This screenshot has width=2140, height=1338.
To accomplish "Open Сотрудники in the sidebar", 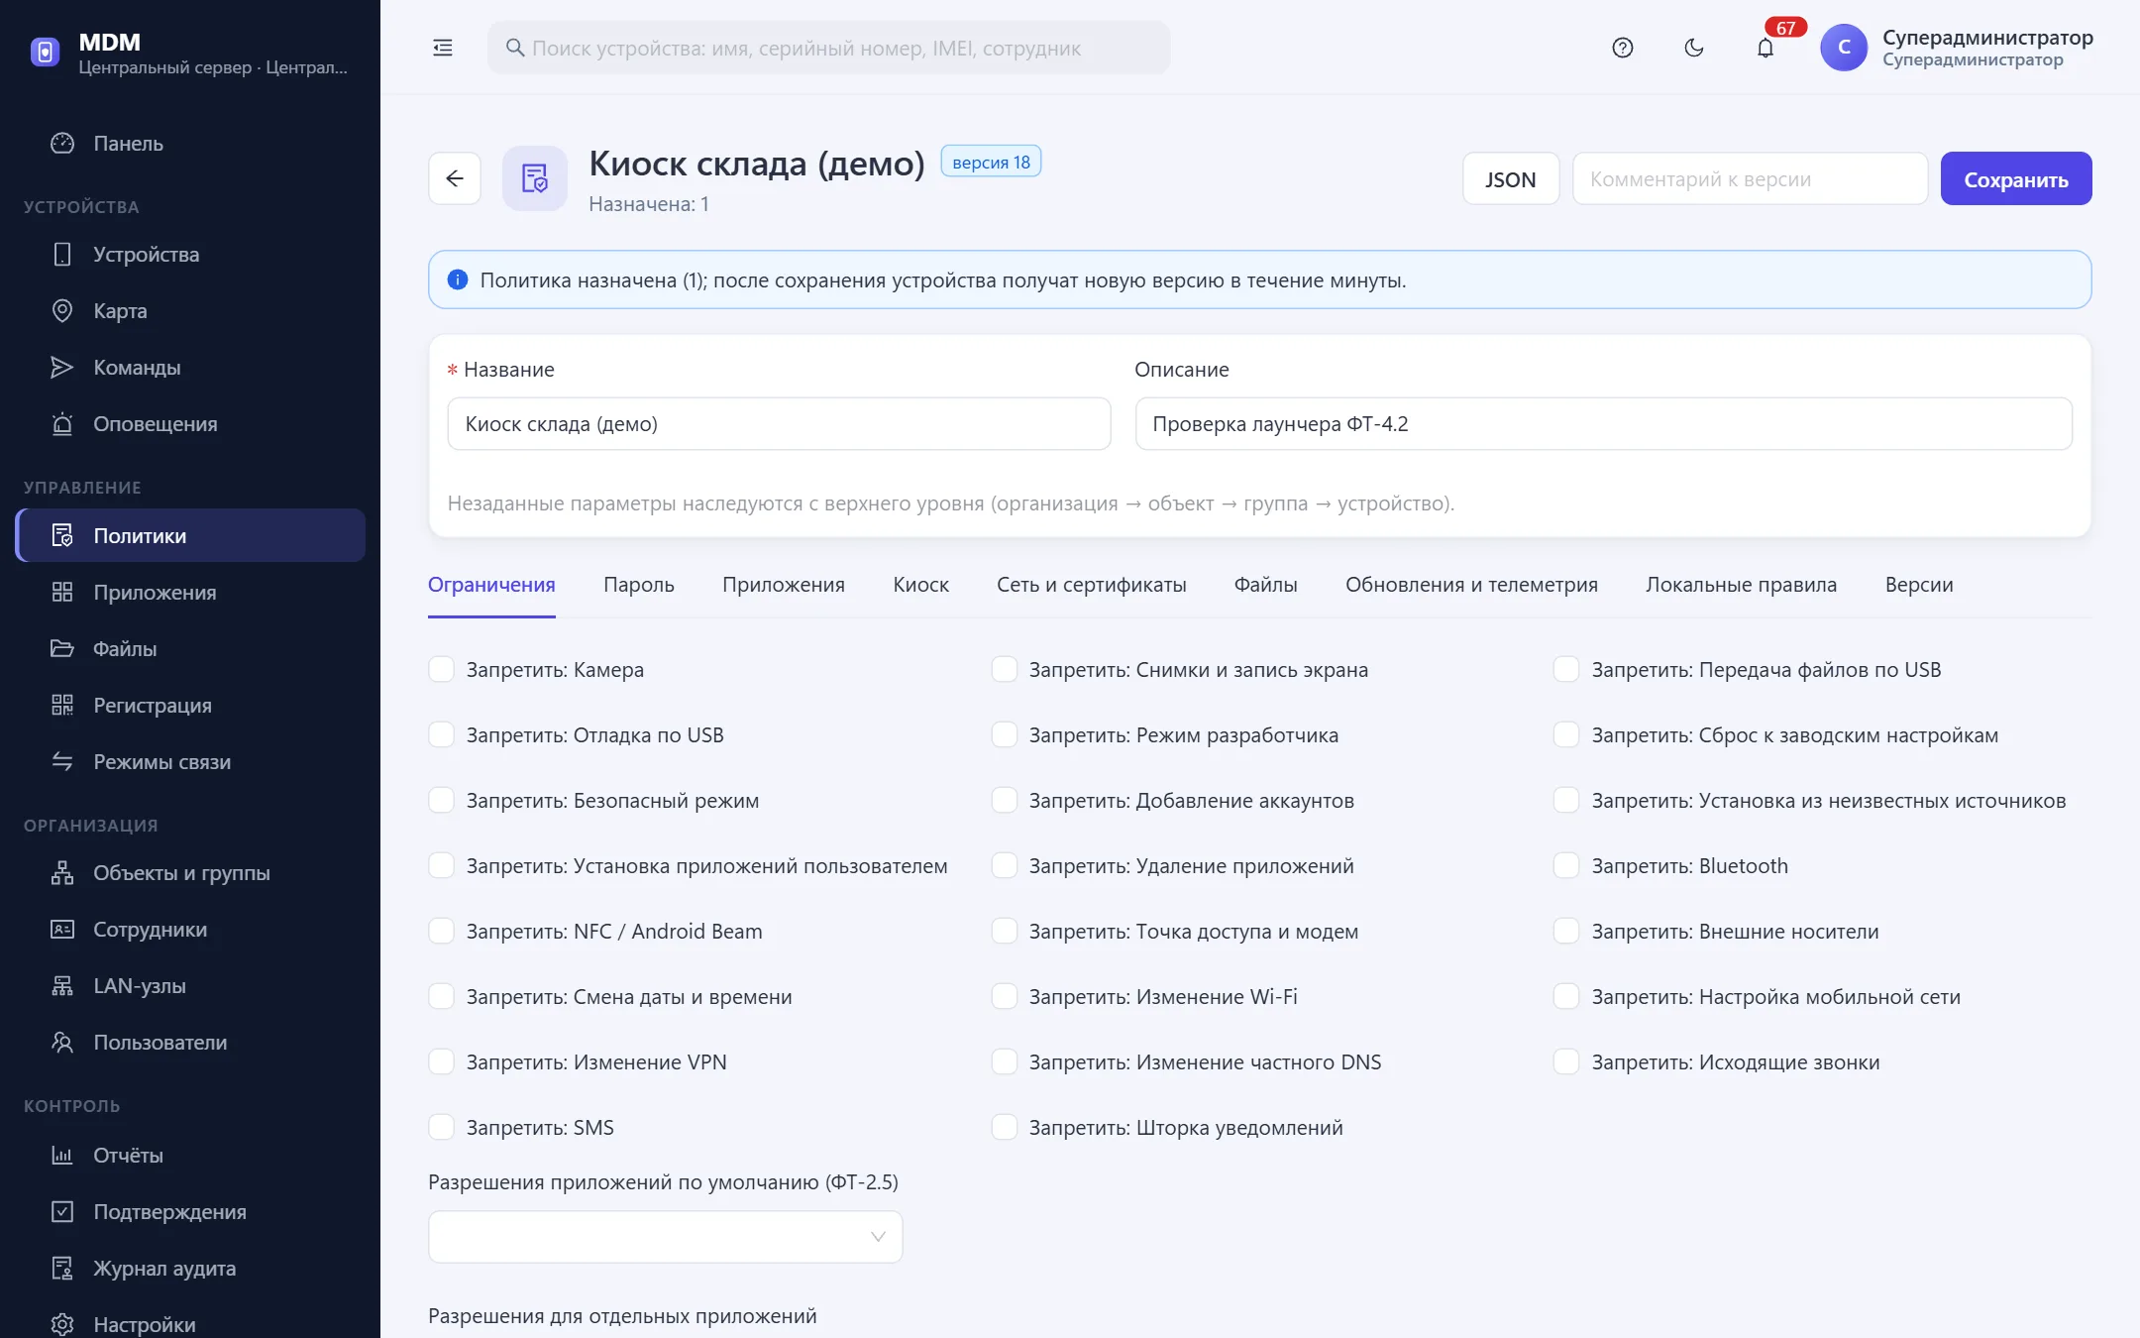I will [190, 930].
